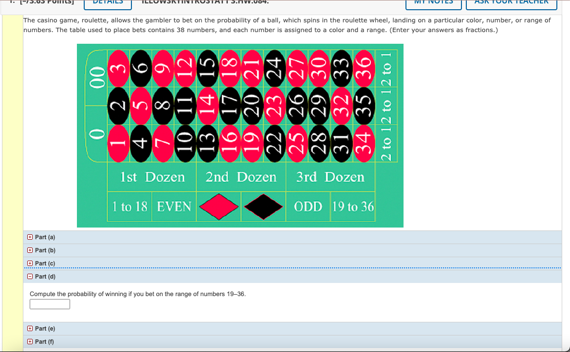Expand Part (a) section

[x=31, y=237]
